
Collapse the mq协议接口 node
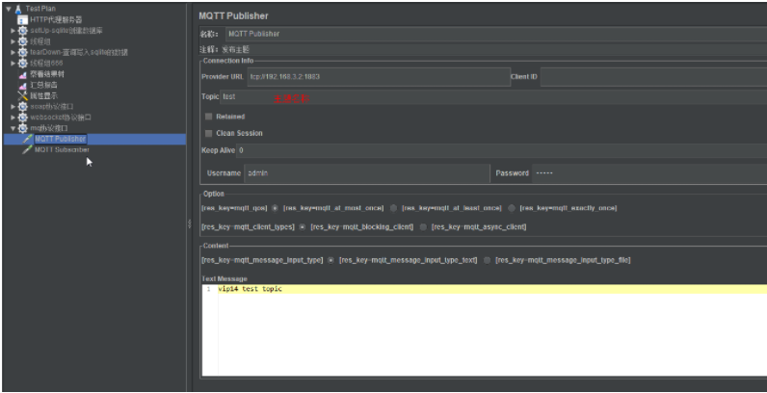(x=13, y=128)
